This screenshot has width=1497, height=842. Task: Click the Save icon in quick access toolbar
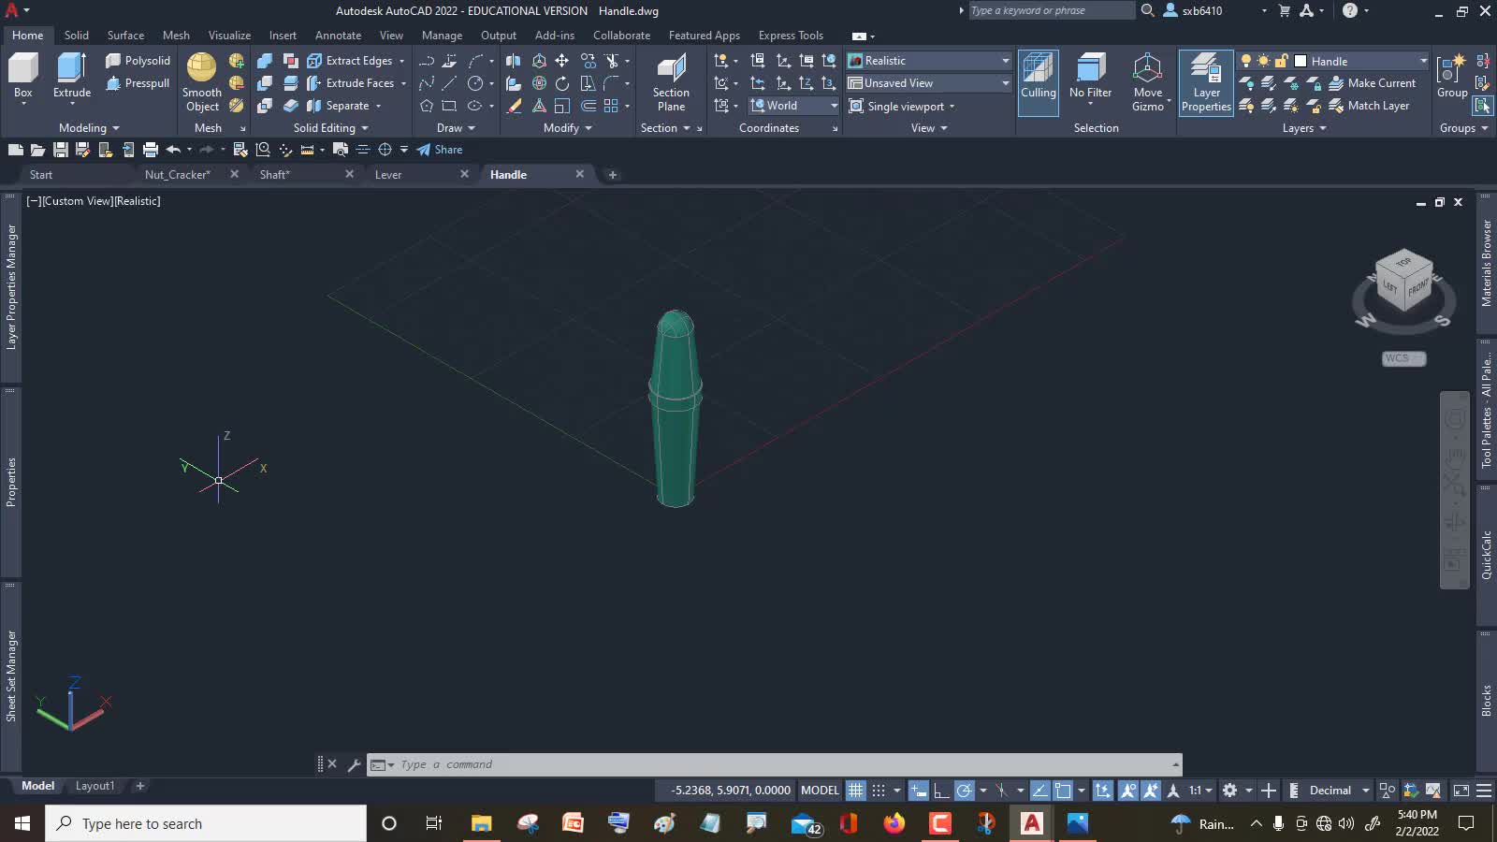(x=60, y=149)
